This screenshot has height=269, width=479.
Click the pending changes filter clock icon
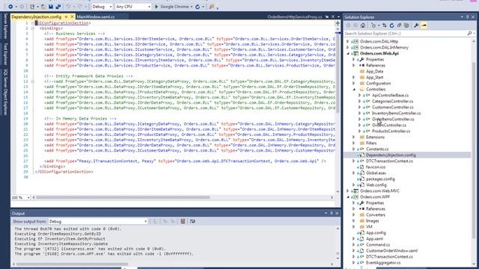tap(373, 25)
